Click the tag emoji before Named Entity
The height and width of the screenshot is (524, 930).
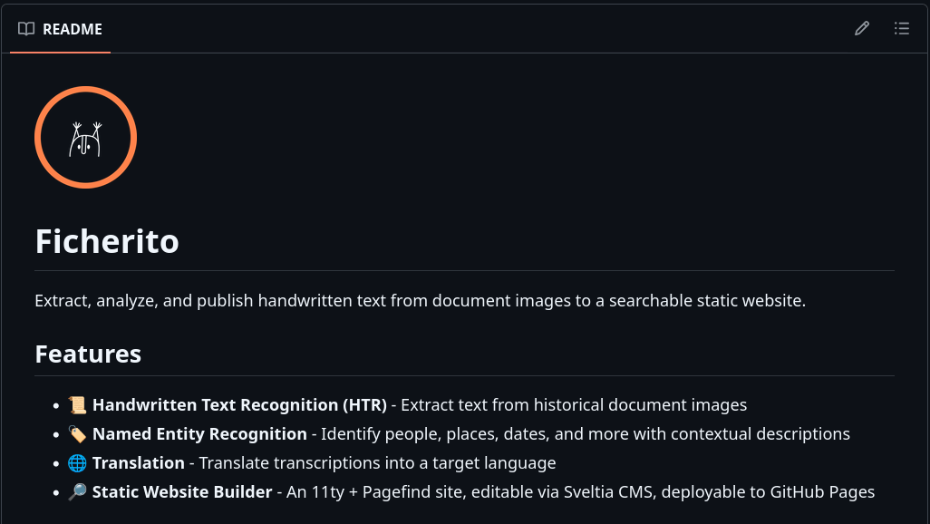click(77, 434)
